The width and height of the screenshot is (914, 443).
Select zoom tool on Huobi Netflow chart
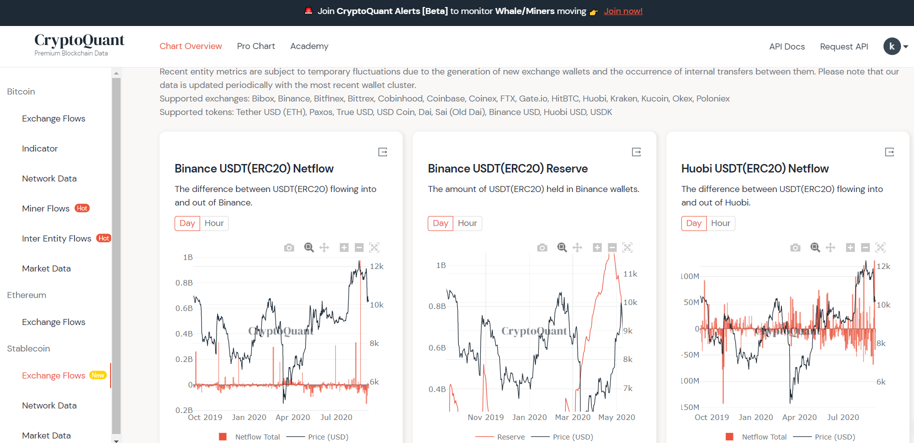click(815, 247)
